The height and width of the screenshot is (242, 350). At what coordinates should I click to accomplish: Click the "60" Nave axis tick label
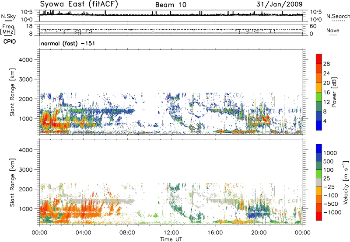(x=313, y=26)
